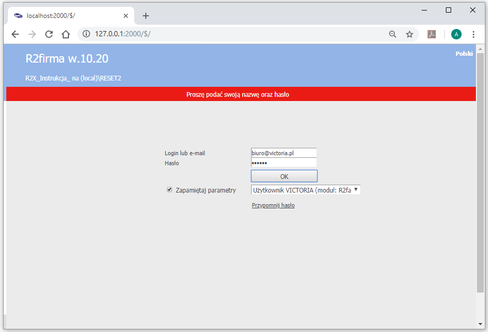Viewport: 488px width, 332px height.
Task: Open the user profile avatar A
Action: 456,34
